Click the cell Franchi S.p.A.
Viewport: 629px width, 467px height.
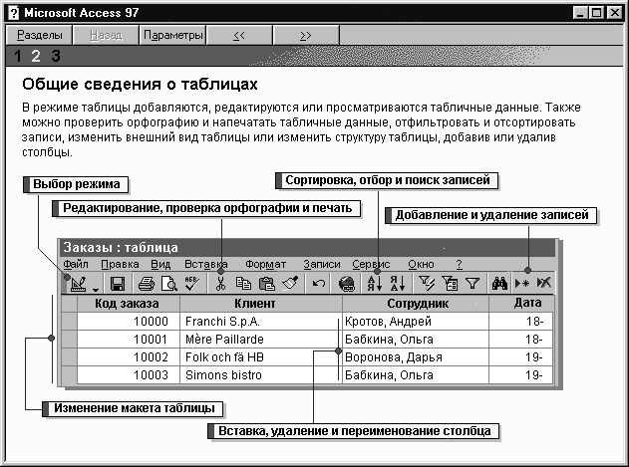pos(261,322)
